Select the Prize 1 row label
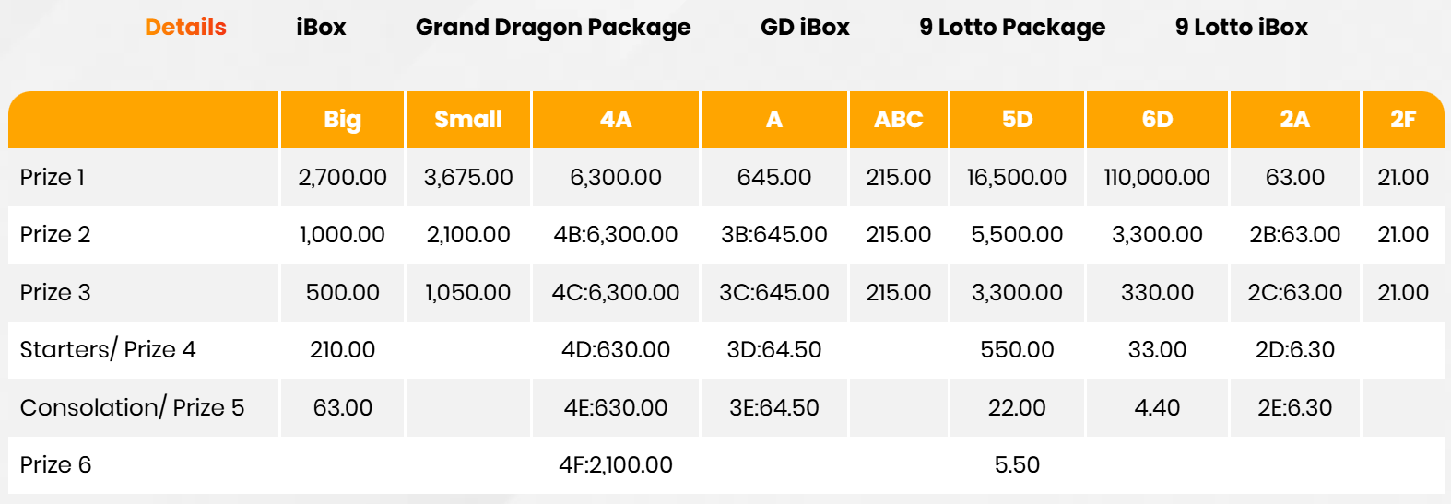 [53, 177]
